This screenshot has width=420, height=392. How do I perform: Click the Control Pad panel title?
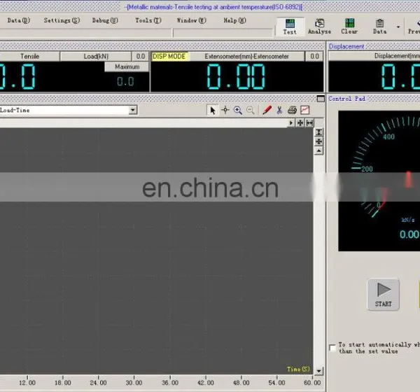coord(347,99)
